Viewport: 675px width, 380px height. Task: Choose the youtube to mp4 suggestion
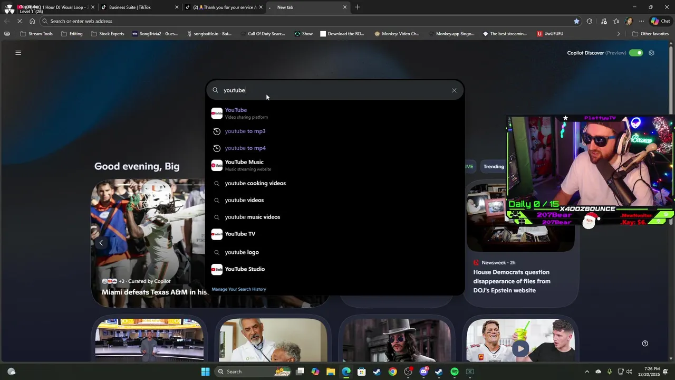[335, 148]
